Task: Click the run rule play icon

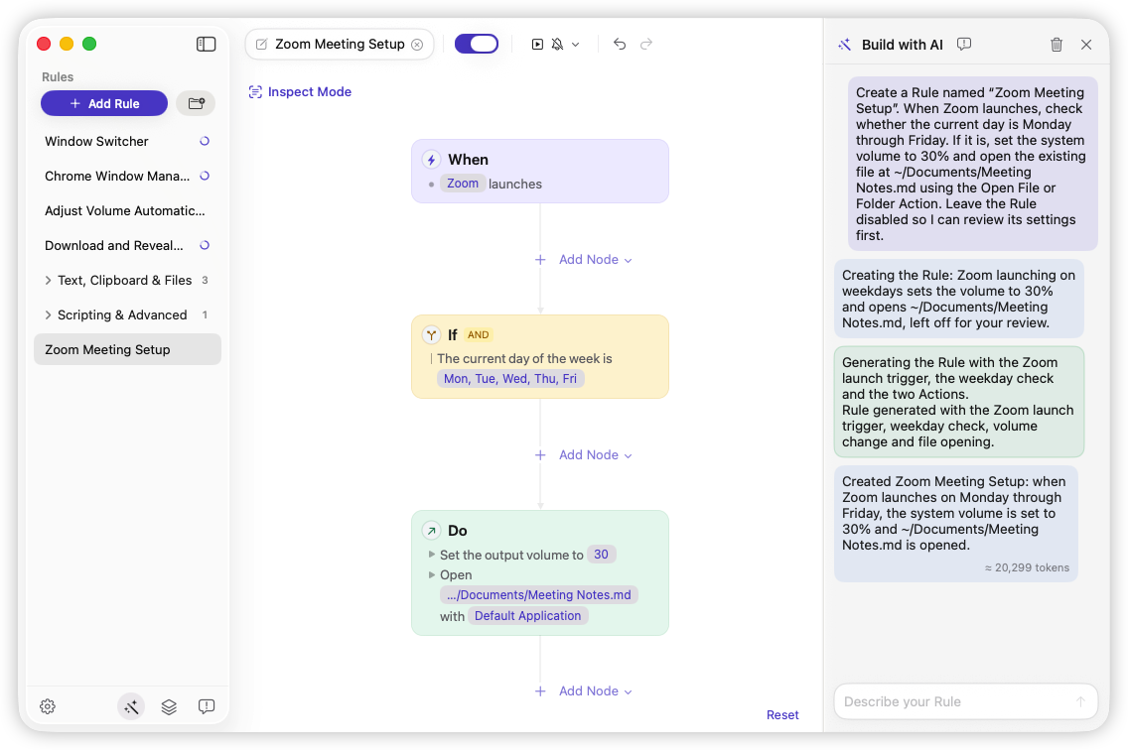Action: point(537,45)
